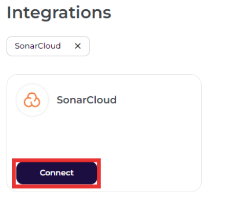Clear the SonarCloud filter with the X
This screenshot has height=208, width=233.
pyautogui.click(x=78, y=46)
